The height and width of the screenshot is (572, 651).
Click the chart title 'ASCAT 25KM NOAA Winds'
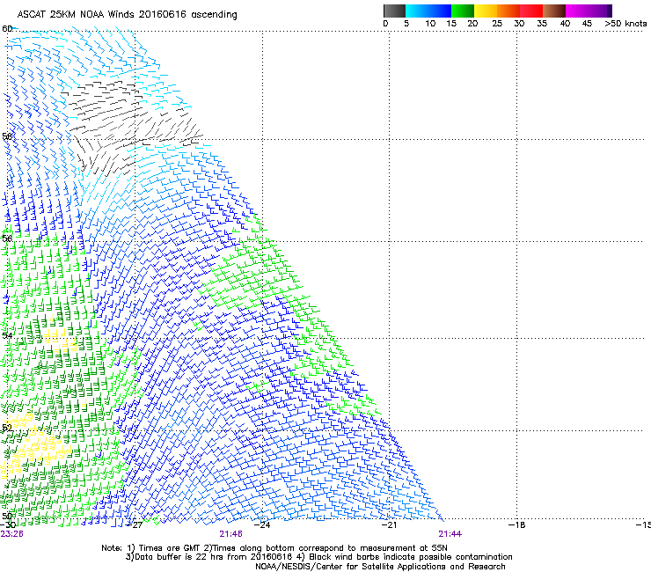click(76, 15)
